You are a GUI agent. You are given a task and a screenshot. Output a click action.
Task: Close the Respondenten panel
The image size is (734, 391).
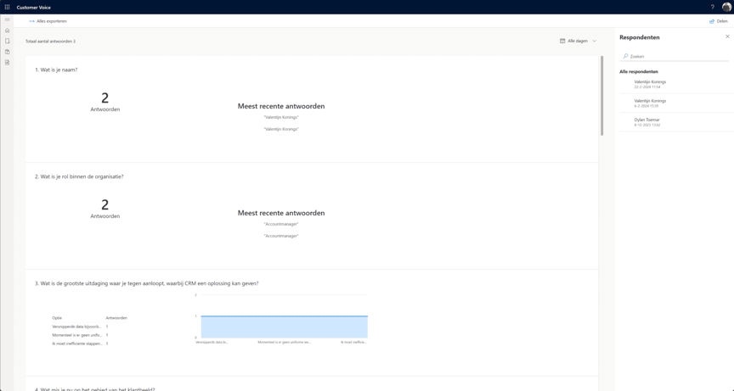[x=727, y=36]
